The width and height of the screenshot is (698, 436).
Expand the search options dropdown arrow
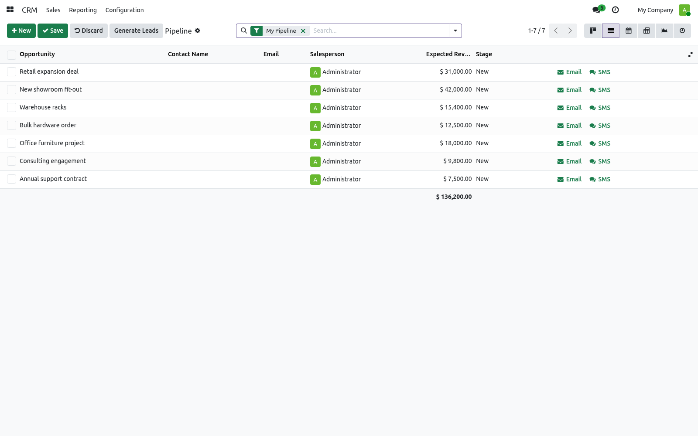click(455, 31)
